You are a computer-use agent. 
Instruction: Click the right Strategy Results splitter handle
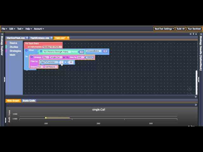[x=199, y=79]
